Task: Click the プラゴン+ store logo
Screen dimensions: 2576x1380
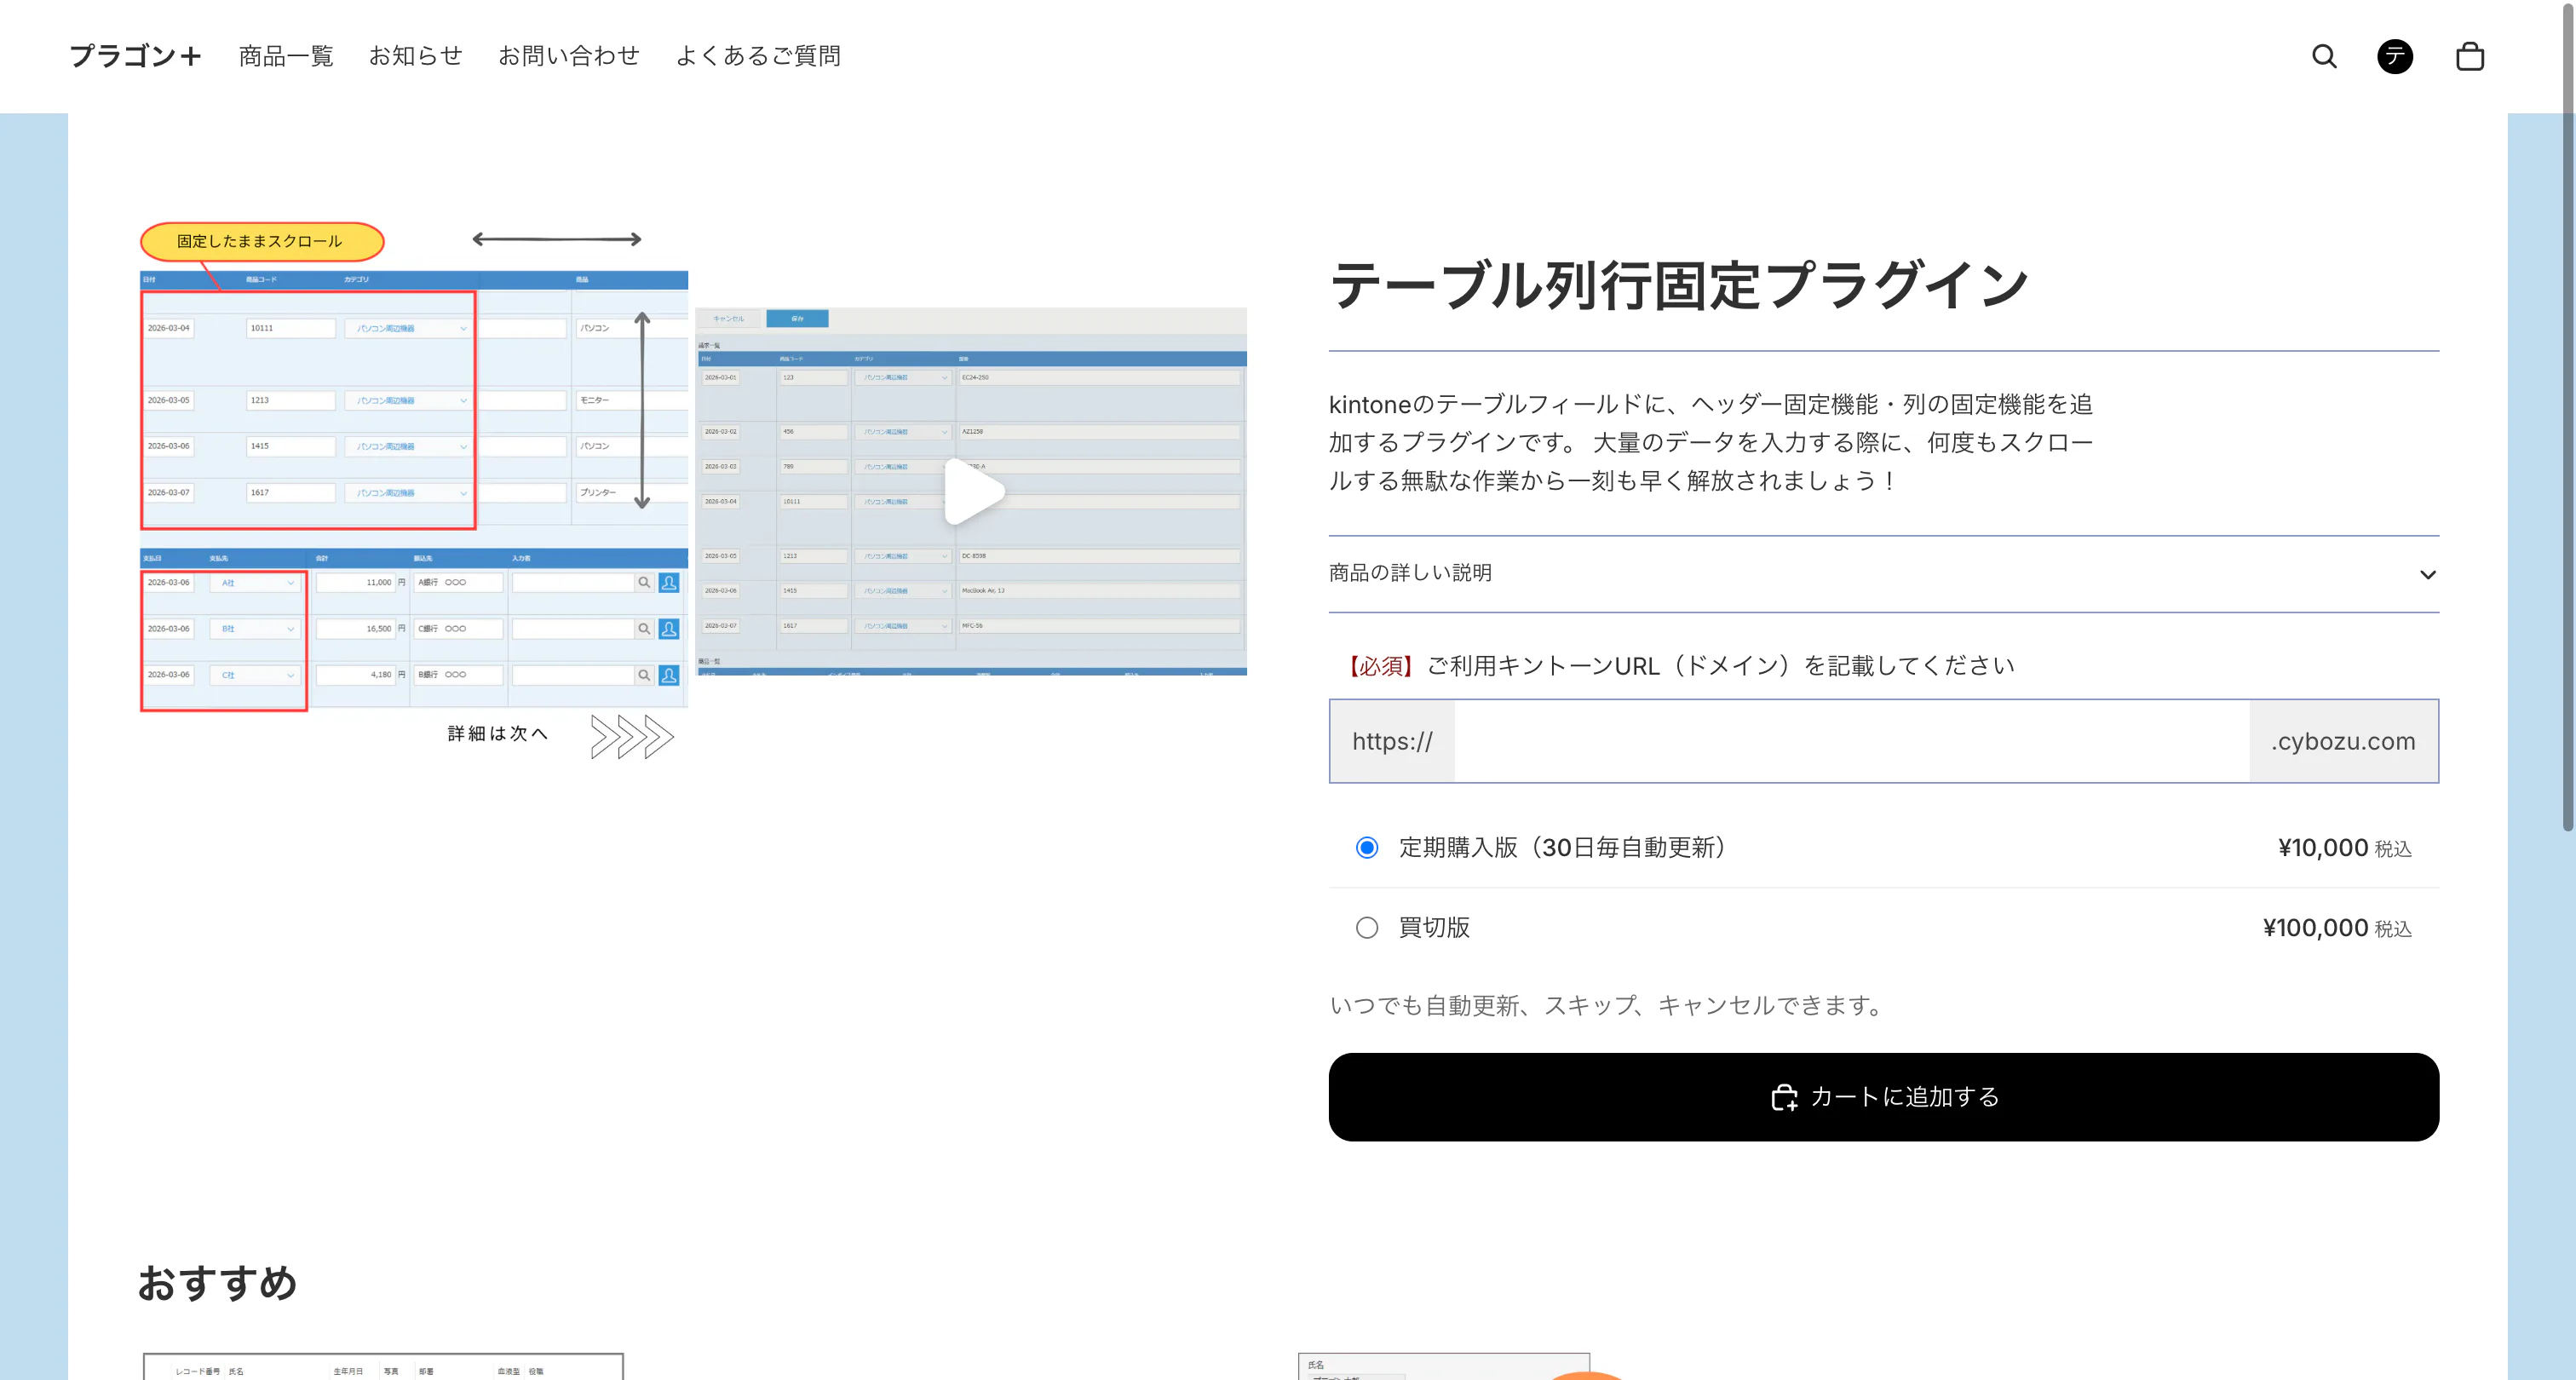Action: (135, 56)
